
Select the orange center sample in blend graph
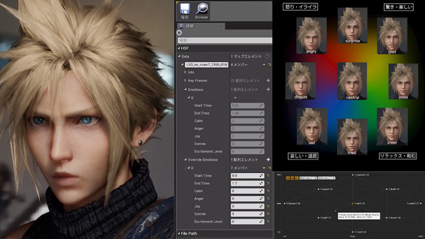(x=352, y=203)
